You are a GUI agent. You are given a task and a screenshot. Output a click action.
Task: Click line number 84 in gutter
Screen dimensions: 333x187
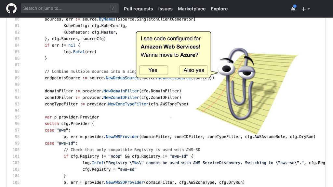click(17, 45)
